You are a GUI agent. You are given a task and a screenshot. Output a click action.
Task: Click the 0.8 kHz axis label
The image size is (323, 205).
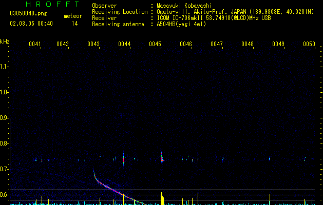click(4, 143)
